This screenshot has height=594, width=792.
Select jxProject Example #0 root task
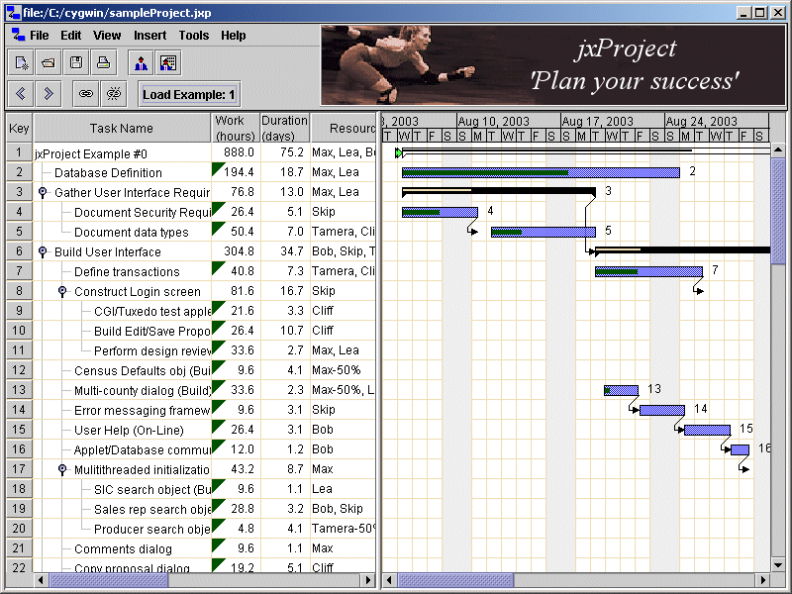[91, 153]
